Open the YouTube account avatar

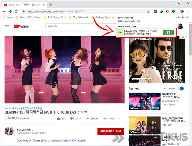[180, 26]
